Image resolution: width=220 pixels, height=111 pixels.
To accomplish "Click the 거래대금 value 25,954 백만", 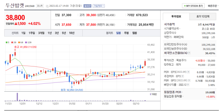I will [146, 25].
